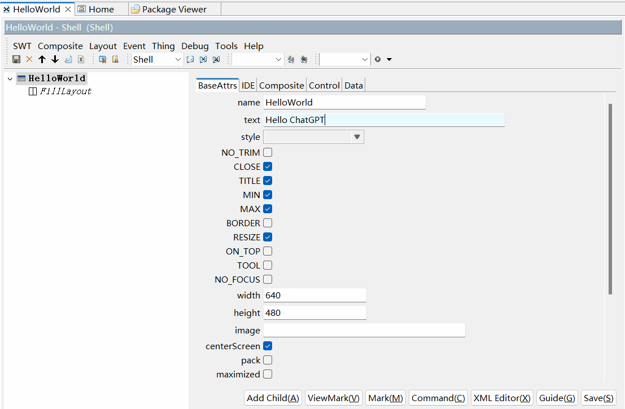The image size is (625, 409).
Task: Open the Composite menu
Action: tap(60, 46)
